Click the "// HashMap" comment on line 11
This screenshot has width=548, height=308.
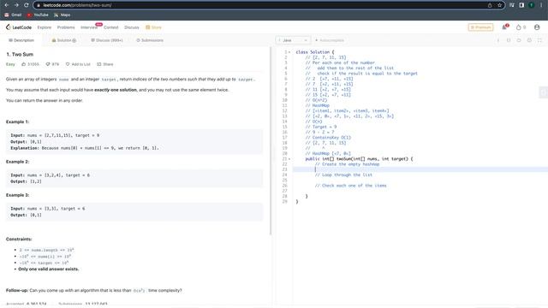318,105
